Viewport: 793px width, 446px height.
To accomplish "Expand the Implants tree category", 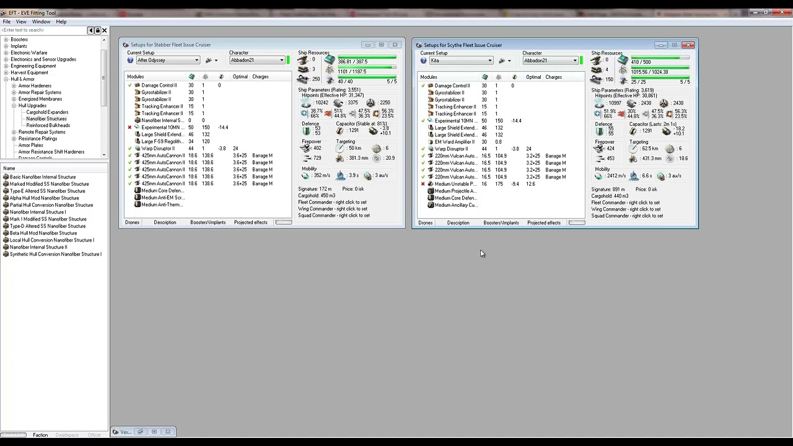I will click(x=6, y=46).
